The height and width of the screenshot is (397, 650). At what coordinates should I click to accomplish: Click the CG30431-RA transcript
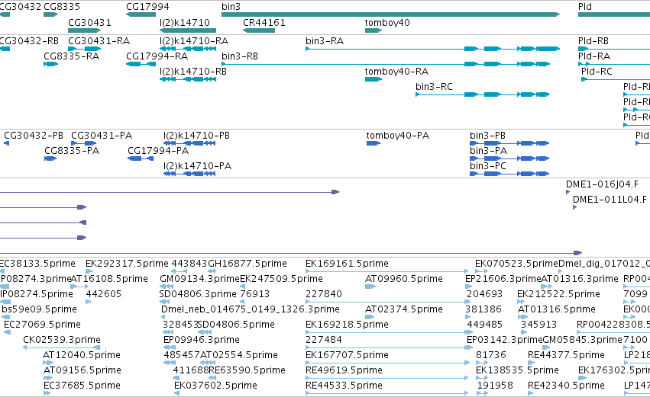point(85,49)
